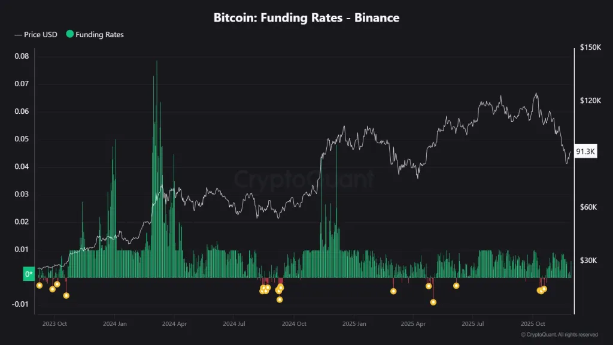
Task: Click the 91.3K current price tag
Action: pos(585,152)
